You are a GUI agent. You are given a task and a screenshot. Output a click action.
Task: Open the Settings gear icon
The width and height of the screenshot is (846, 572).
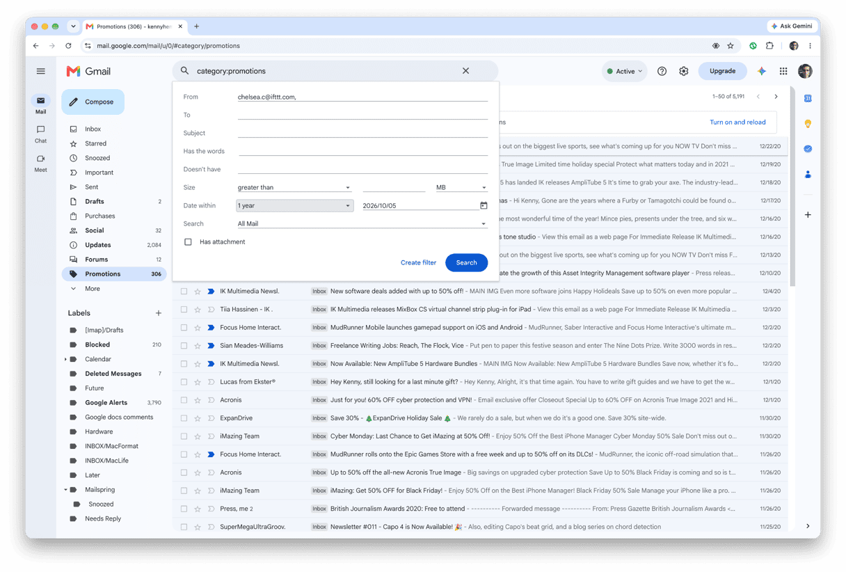(684, 71)
